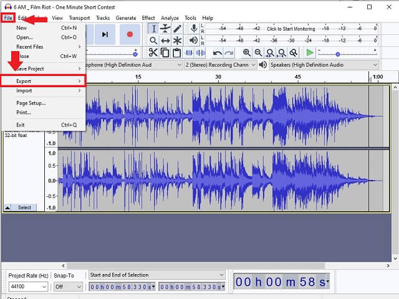Choose New from the File menu
The height and width of the screenshot is (299, 399).
(x=43, y=27)
